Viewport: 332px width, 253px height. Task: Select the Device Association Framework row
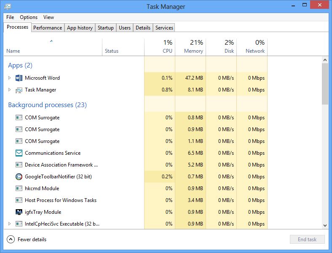(x=136, y=164)
